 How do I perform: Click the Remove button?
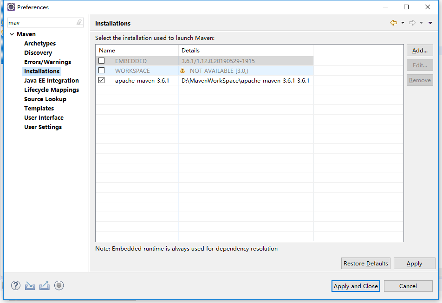(x=420, y=80)
